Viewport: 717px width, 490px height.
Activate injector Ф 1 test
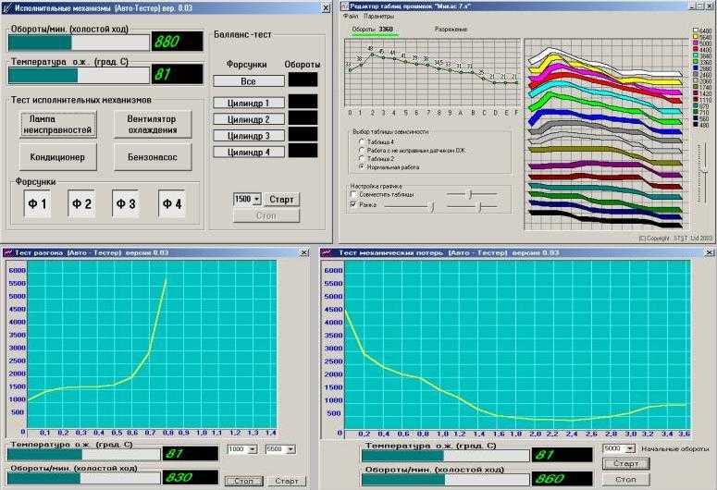pyautogui.click(x=37, y=204)
